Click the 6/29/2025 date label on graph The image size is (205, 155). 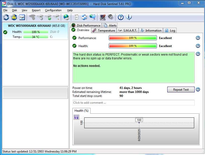point(139,135)
